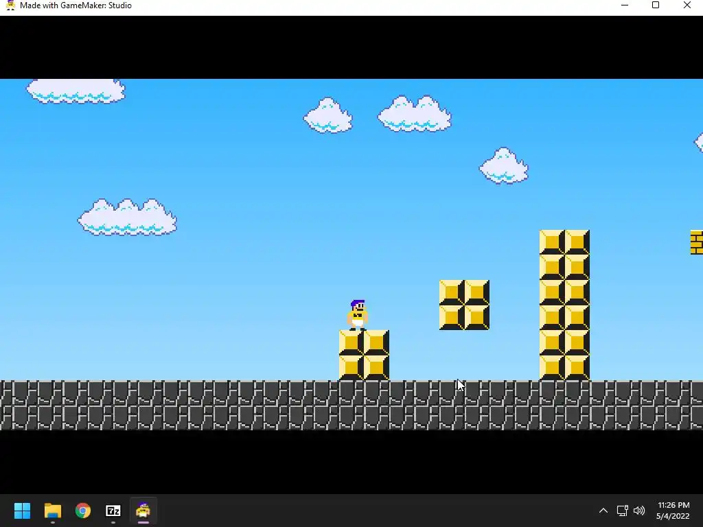Viewport: 703px width, 527px height.
Task: Show hidden system tray icons
Action: point(603,511)
